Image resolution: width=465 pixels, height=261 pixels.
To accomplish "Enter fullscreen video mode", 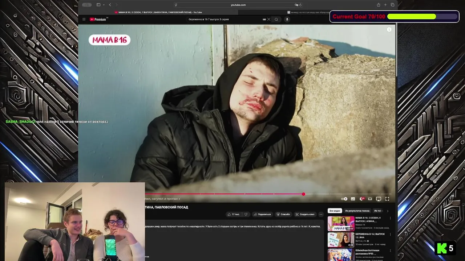I will (x=387, y=199).
